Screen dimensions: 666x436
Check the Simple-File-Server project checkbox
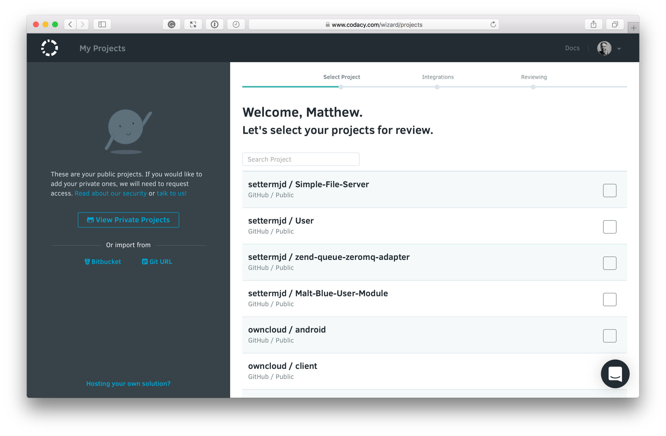pos(609,191)
